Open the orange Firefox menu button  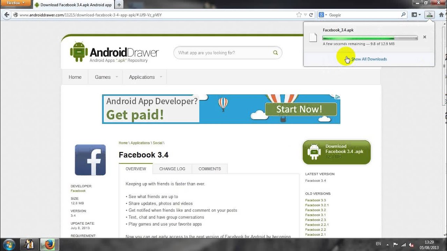pos(15,3)
